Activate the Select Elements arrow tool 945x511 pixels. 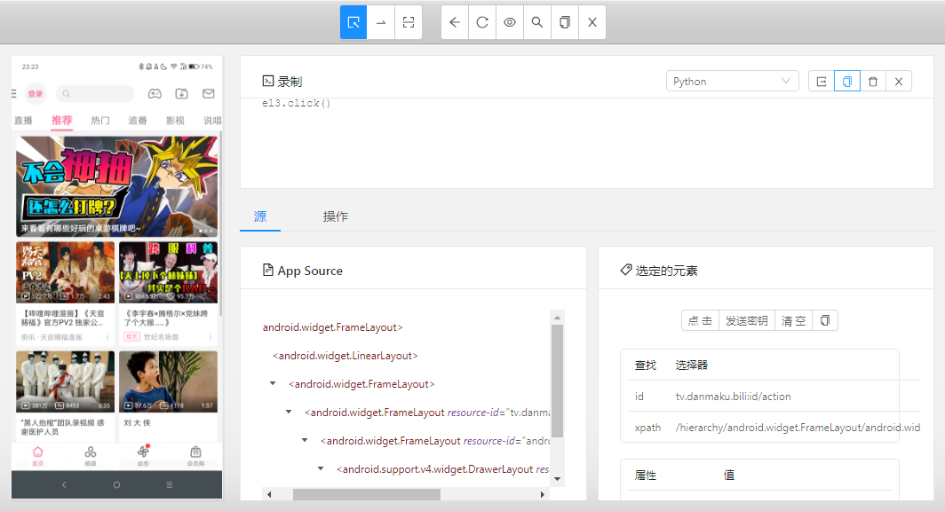pos(353,22)
